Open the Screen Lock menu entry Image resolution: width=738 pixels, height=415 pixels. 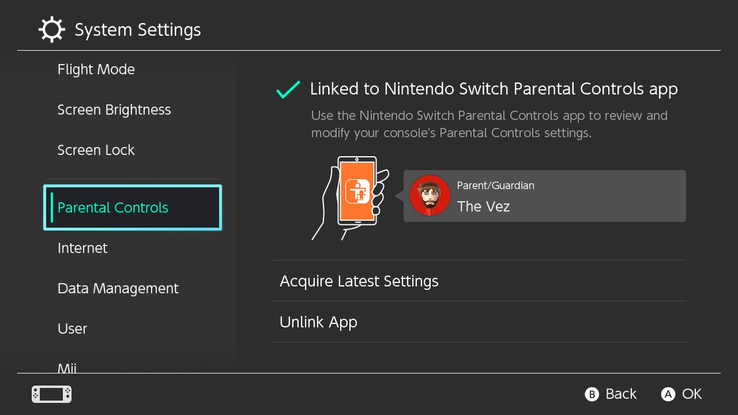click(x=96, y=150)
